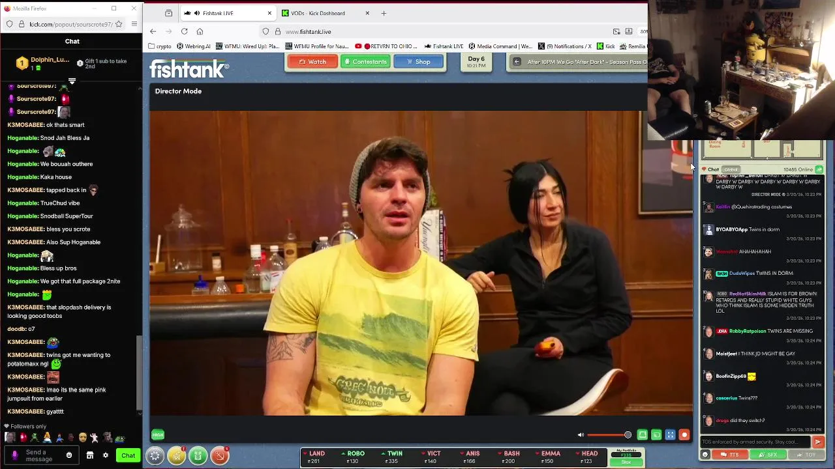Toggle theater mode on the player

642,435
